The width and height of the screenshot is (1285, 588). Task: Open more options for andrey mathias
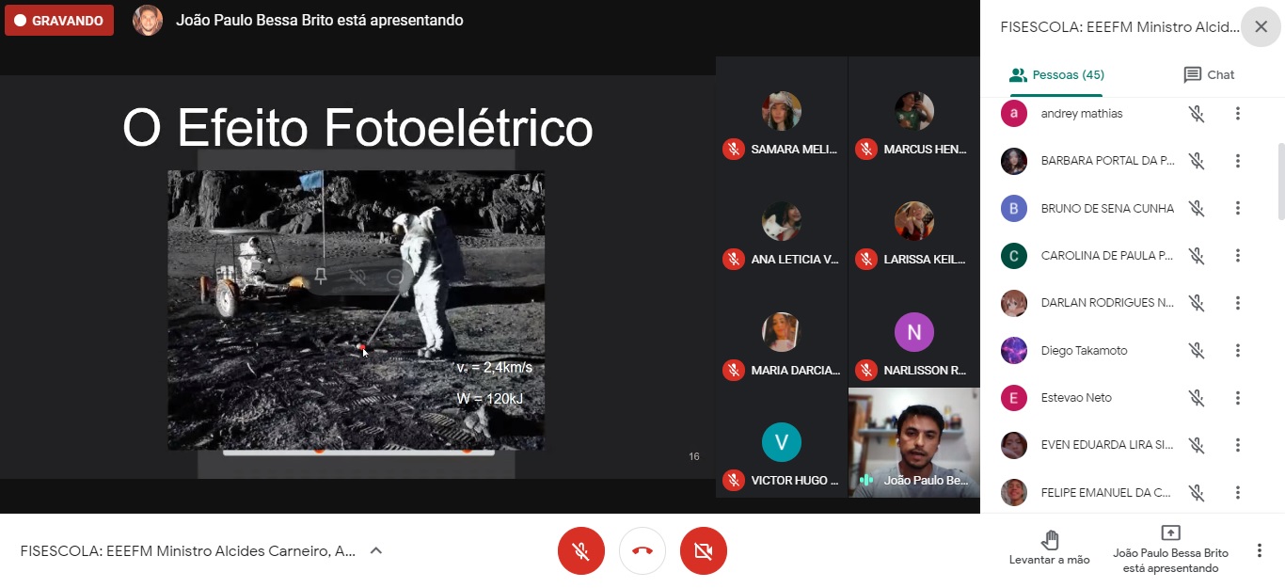(1238, 114)
